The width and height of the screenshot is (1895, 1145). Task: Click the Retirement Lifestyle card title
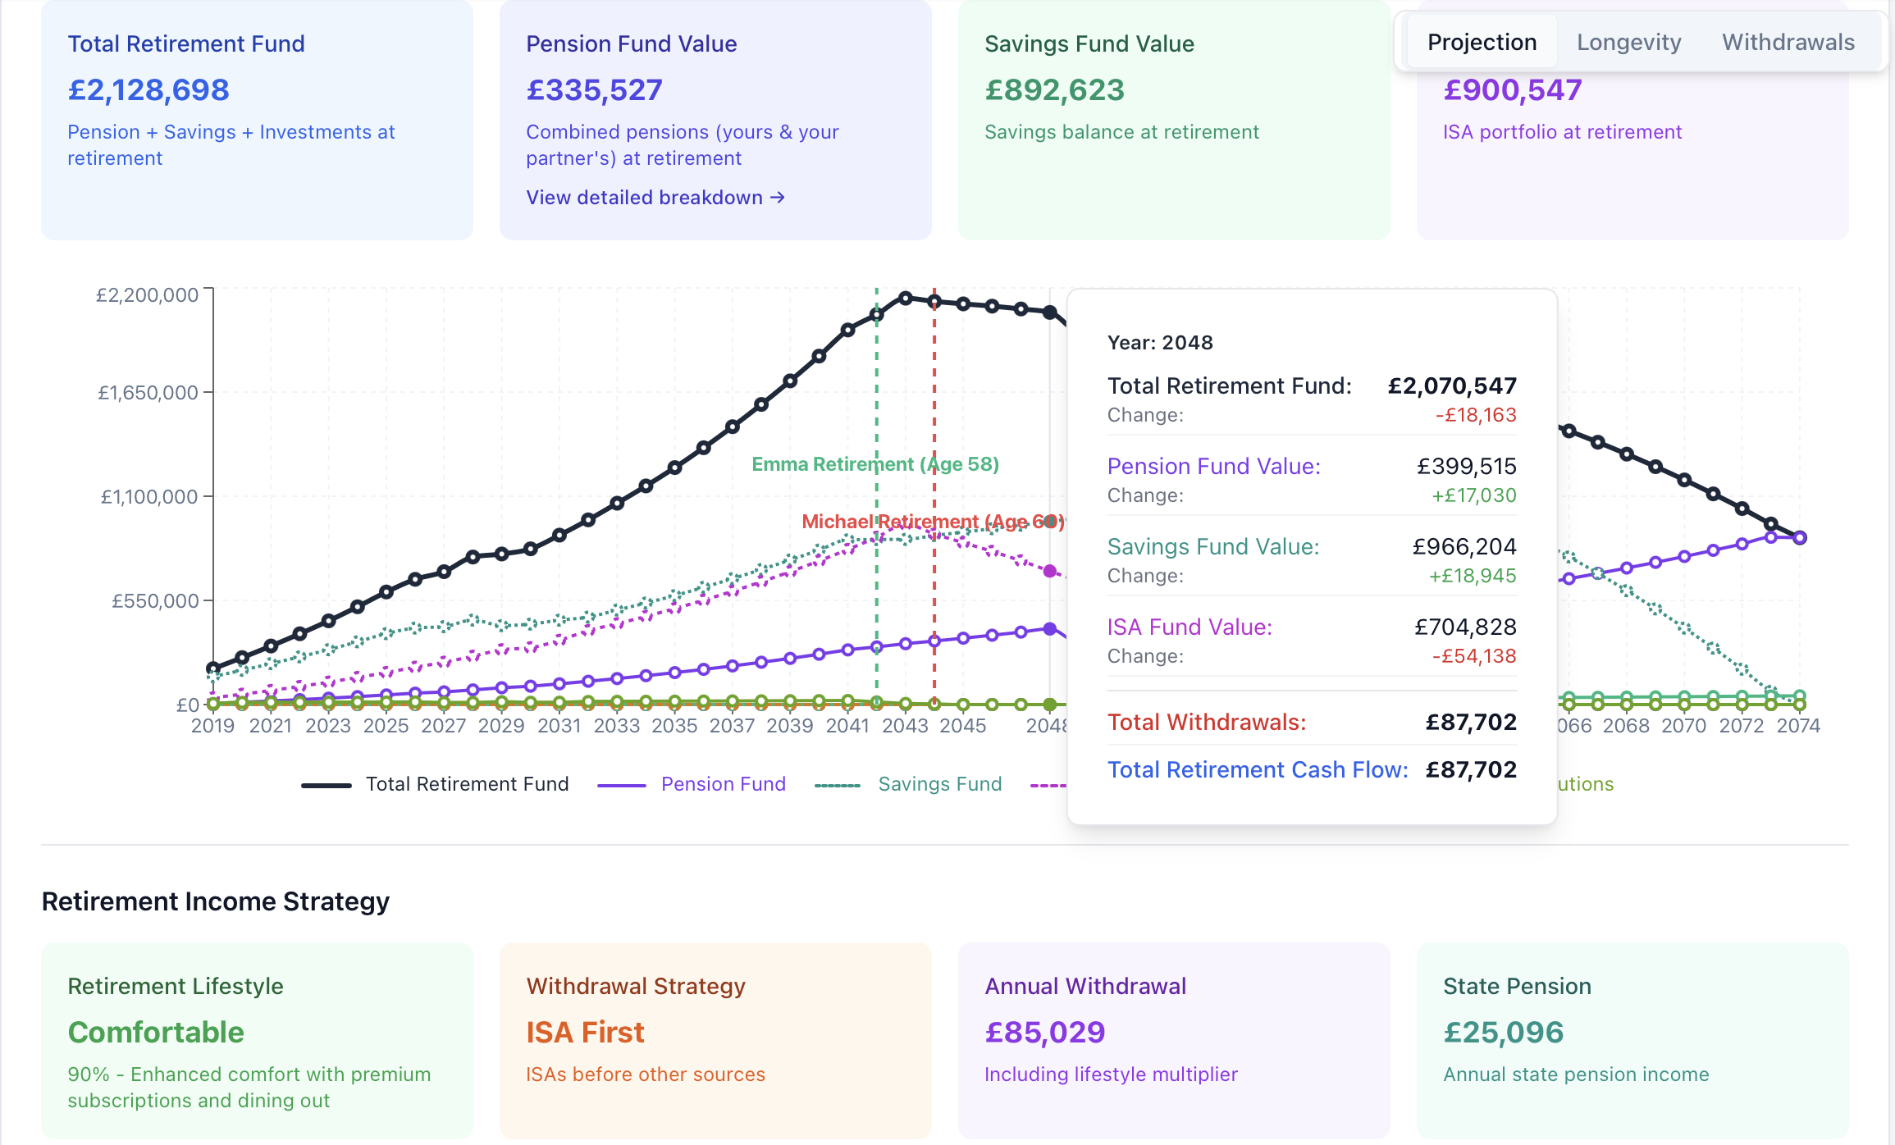point(176,986)
